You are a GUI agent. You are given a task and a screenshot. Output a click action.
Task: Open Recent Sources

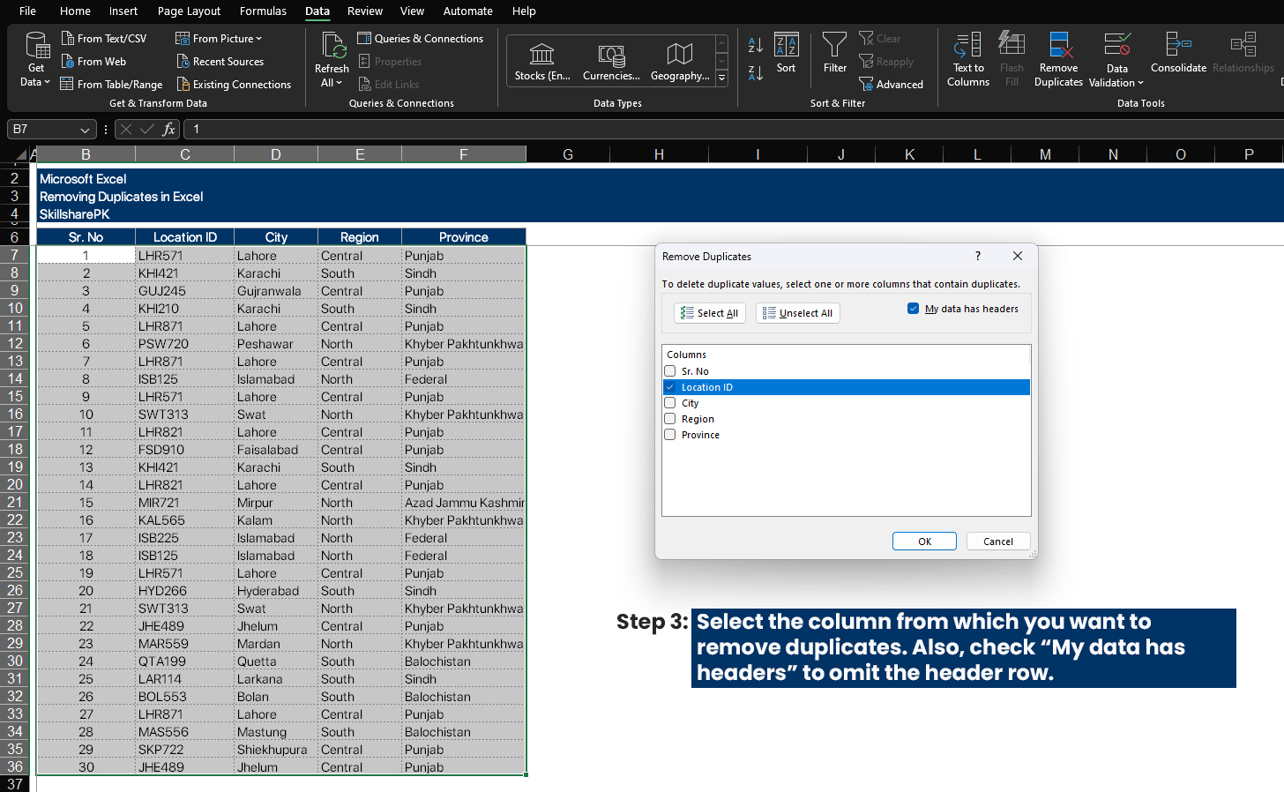(220, 62)
